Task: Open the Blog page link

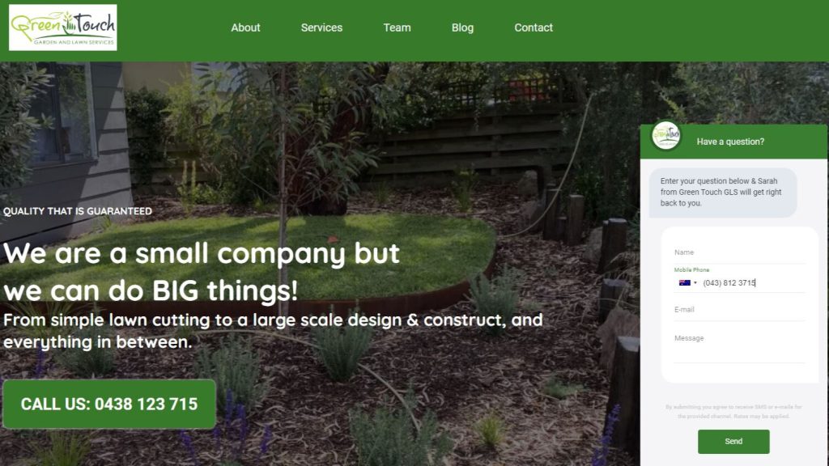Action: pyautogui.click(x=462, y=28)
